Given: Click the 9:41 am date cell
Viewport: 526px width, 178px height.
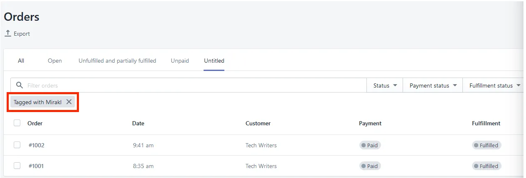Looking at the screenshot, I should [143, 145].
